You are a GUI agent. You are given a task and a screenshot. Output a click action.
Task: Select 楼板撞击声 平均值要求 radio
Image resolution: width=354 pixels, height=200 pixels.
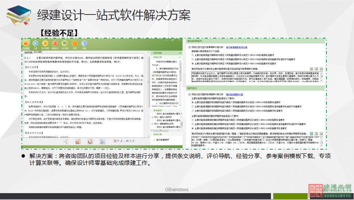(192, 124)
